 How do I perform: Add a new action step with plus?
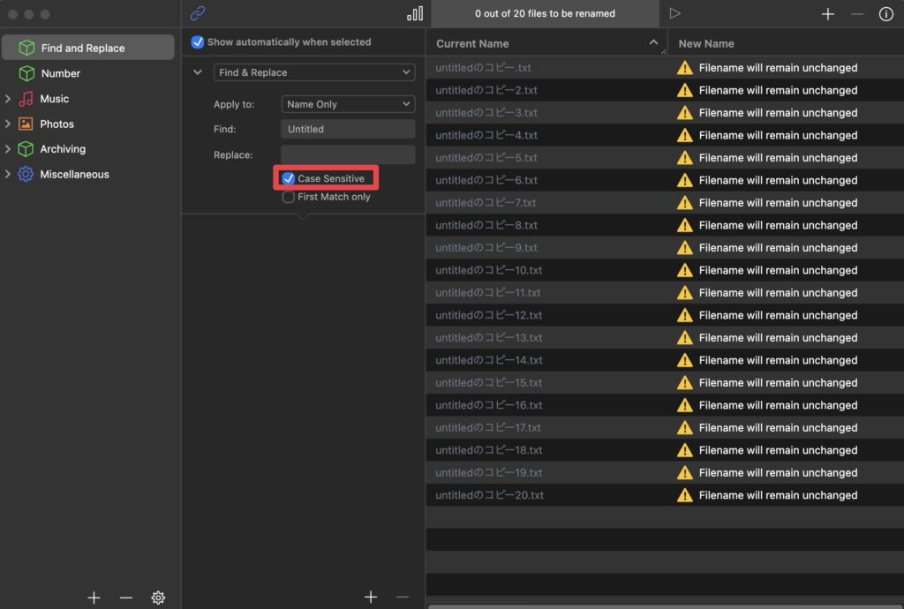(371, 598)
